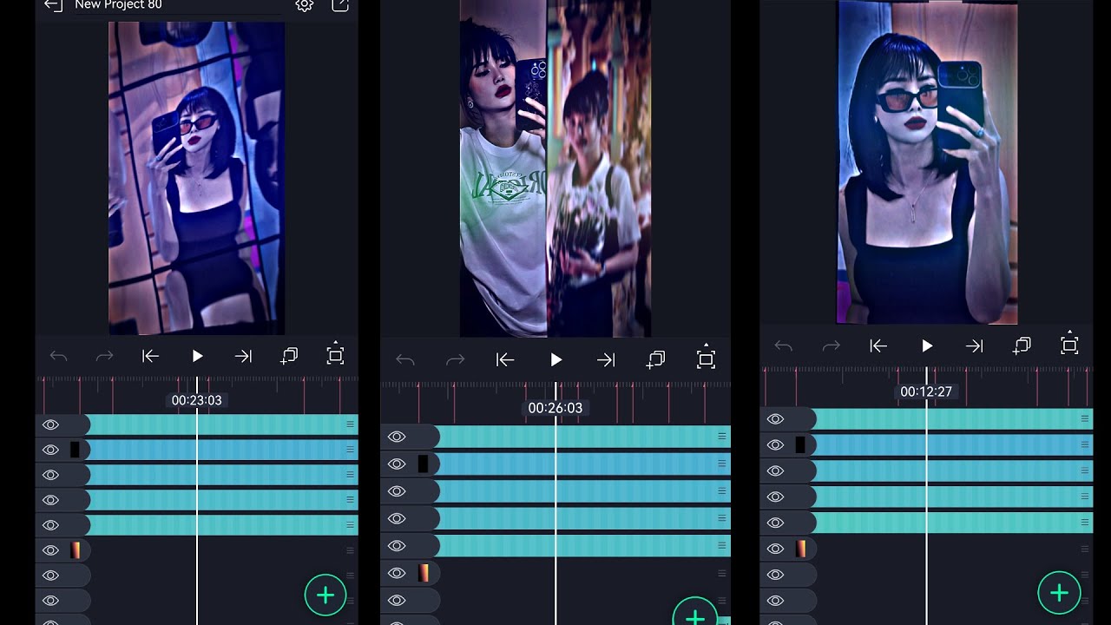Play the preview in the 00:12:27 editor
Viewport: 1111px width, 625px height.
coord(927,345)
